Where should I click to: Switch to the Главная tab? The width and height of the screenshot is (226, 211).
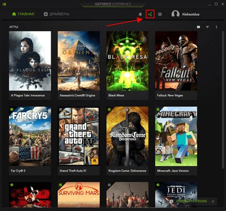tap(23, 14)
